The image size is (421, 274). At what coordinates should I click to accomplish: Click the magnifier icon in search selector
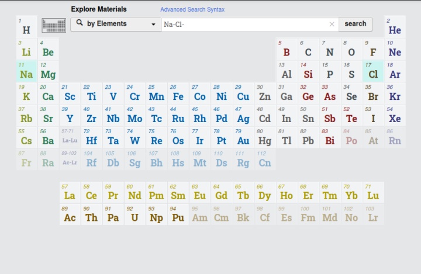[80, 23]
